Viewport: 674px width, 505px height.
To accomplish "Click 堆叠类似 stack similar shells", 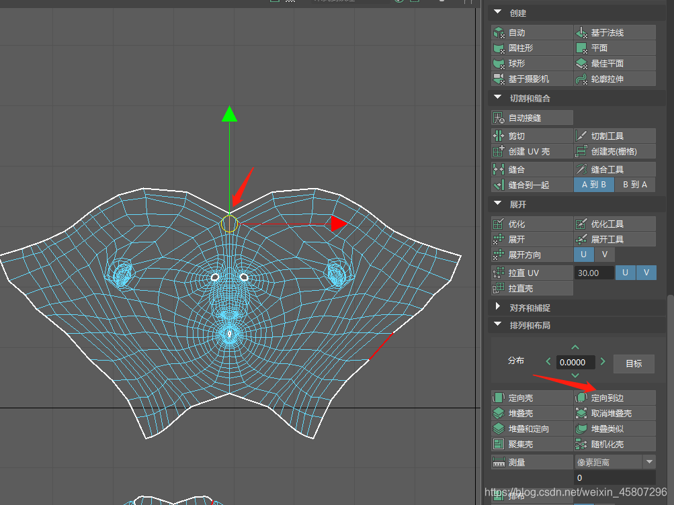I will pos(615,429).
